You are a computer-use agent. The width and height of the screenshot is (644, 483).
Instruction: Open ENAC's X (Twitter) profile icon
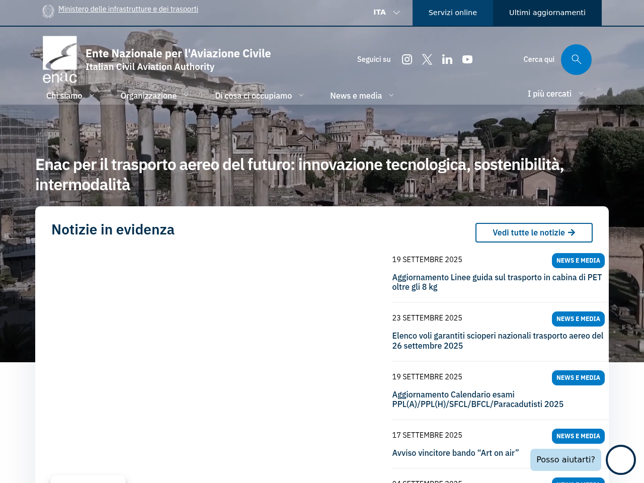point(426,58)
